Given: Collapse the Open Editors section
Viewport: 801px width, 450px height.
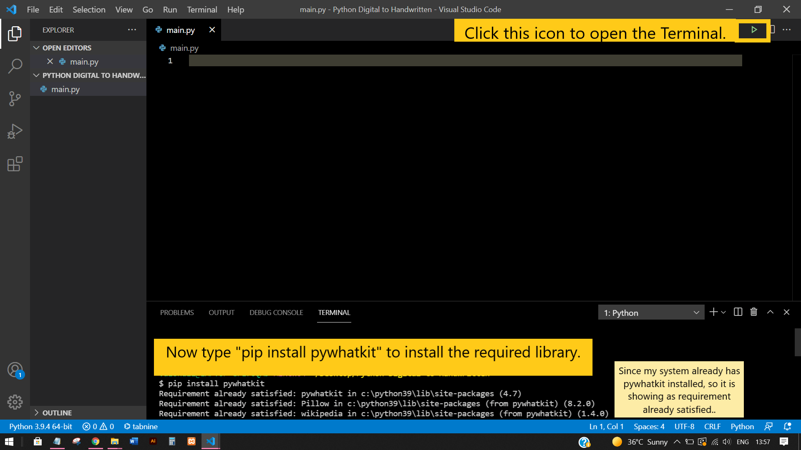Looking at the screenshot, I should click(x=36, y=47).
